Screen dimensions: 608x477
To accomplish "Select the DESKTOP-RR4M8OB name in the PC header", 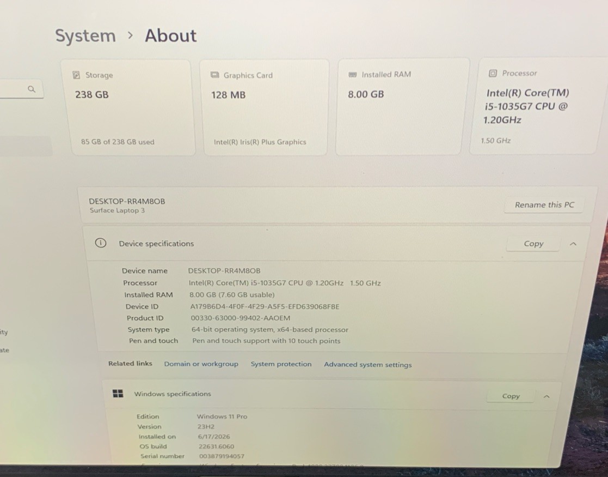I will pos(127,201).
